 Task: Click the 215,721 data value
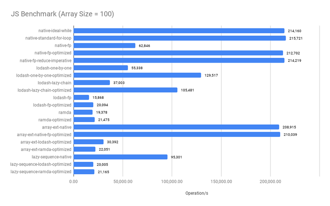tap(296, 38)
